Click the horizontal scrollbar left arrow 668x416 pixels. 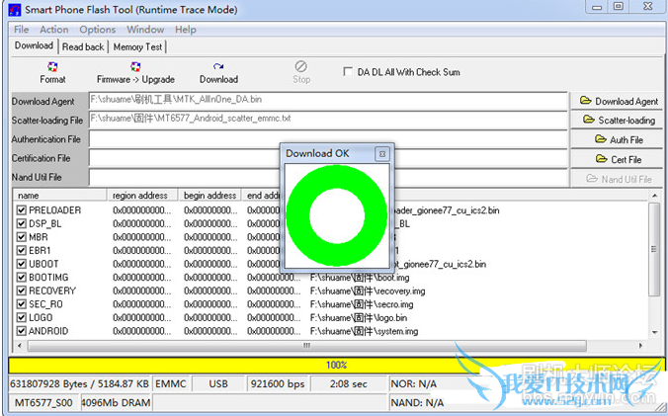(19, 346)
